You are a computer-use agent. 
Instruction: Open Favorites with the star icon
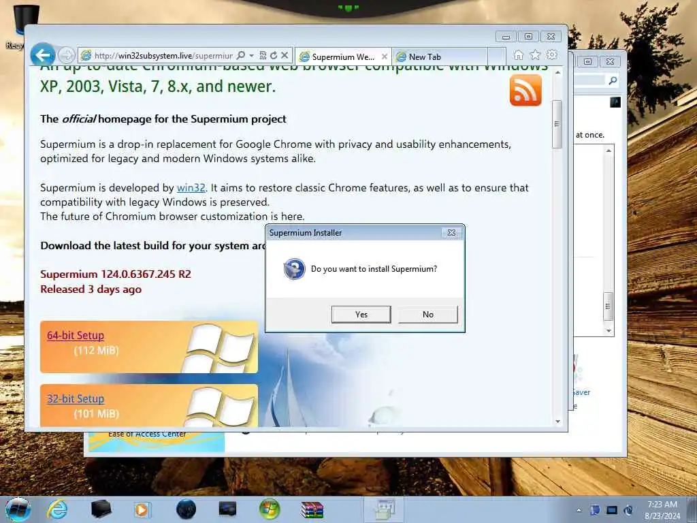pyautogui.click(x=535, y=54)
